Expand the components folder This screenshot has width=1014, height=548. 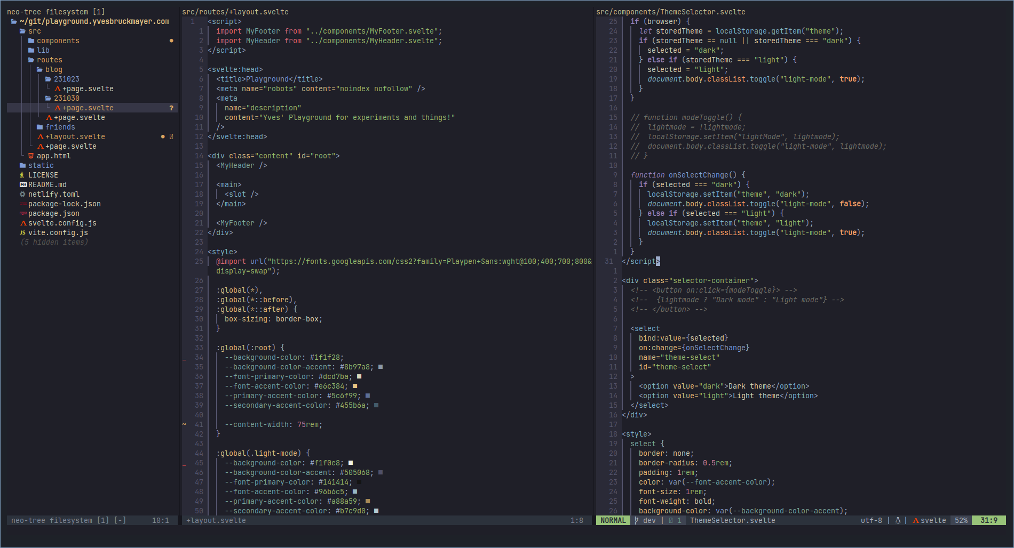tap(31, 41)
